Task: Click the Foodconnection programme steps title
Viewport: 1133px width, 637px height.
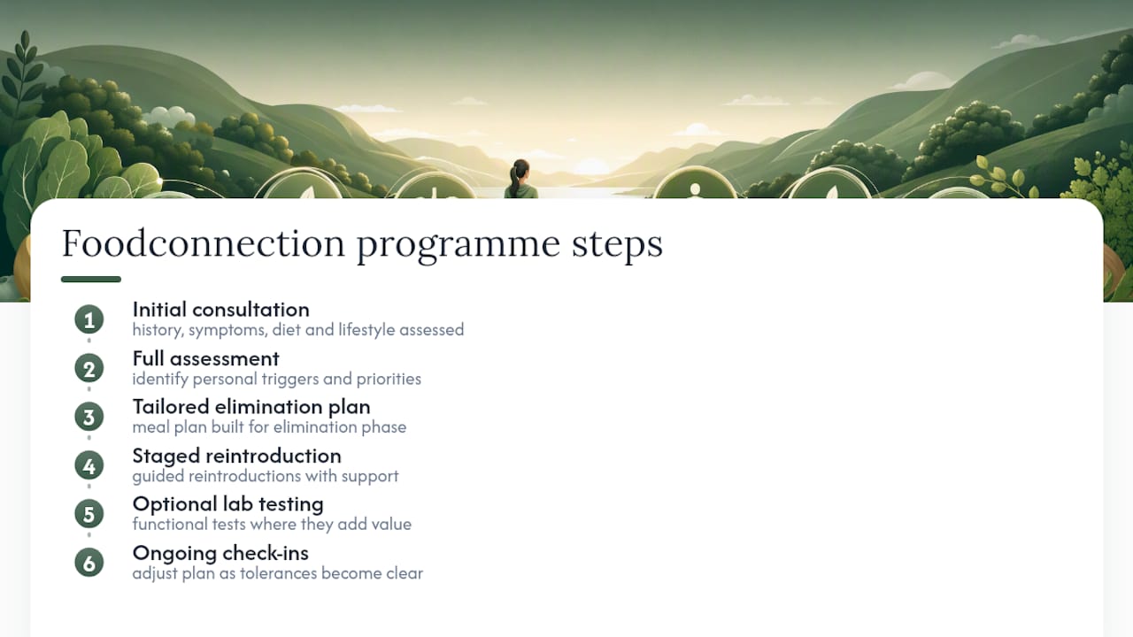Action: pyautogui.click(x=362, y=244)
